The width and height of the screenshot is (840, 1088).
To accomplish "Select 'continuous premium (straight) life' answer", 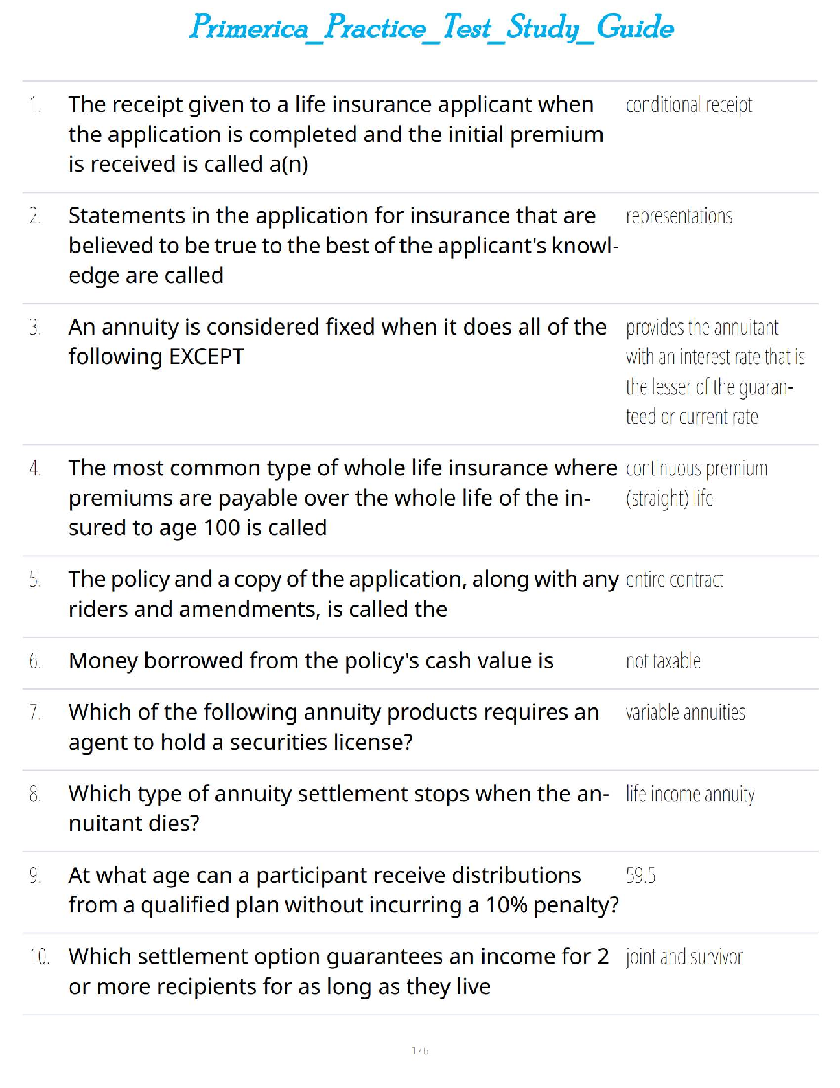I will click(x=695, y=483).
